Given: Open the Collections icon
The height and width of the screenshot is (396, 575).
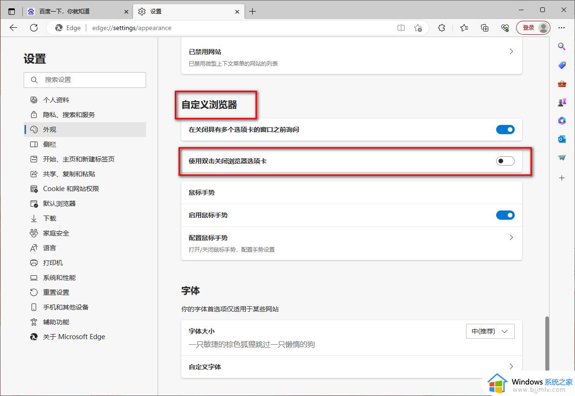Looking at the screenshot, I should tap(485, 28).
